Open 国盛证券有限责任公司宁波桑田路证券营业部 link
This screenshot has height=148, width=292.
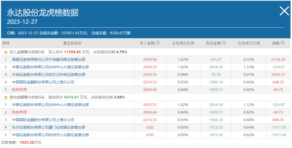[x=49, y=60]
